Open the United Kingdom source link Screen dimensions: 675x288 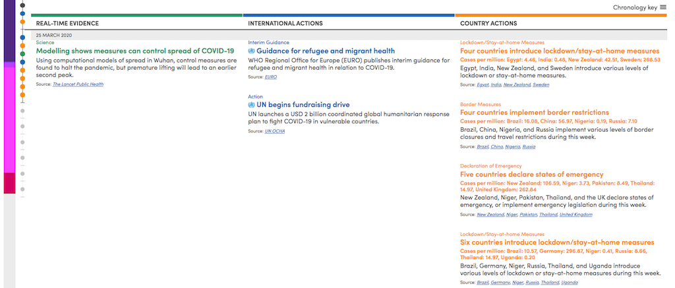click(576, 214)
